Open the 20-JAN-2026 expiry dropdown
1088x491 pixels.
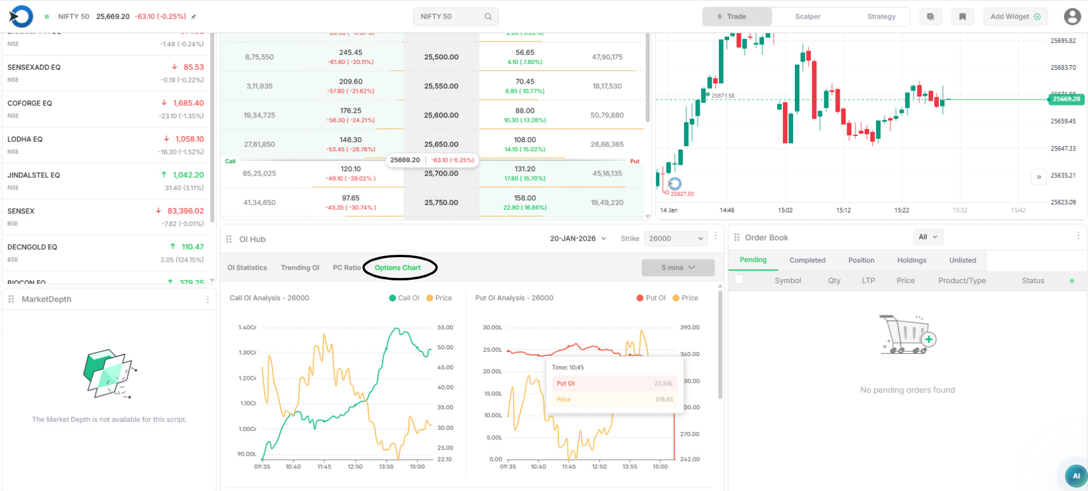(577, 238)
